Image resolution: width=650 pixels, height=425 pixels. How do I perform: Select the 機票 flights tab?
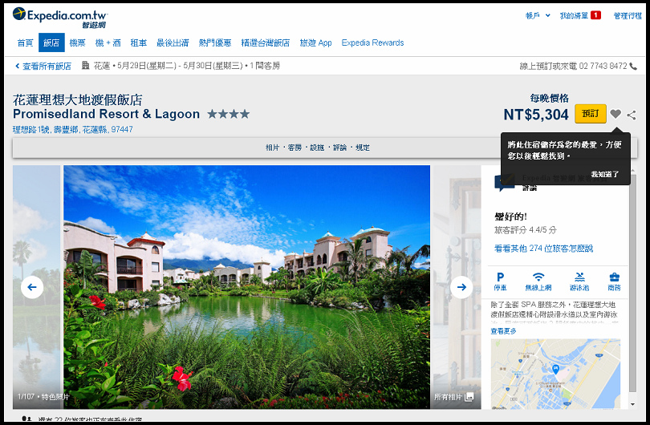point(77,42)
